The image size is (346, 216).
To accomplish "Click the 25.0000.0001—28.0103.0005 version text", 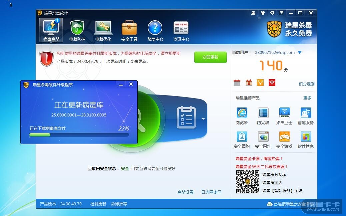I will click(x=79, y=115).
